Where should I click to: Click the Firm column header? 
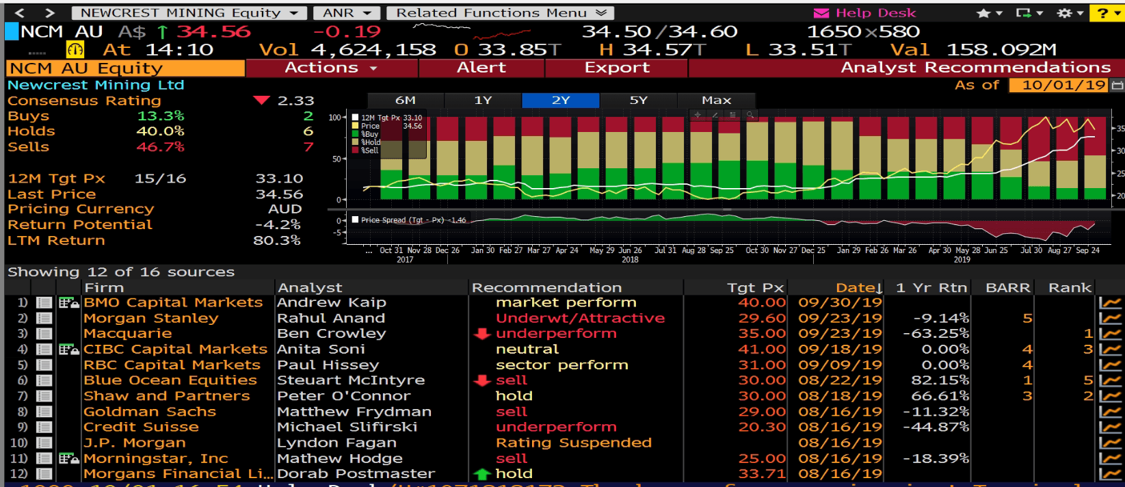(x=178, y=288)
